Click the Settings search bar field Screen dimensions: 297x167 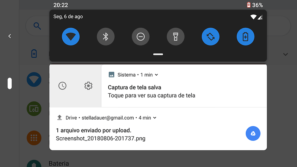coord(158,26)
